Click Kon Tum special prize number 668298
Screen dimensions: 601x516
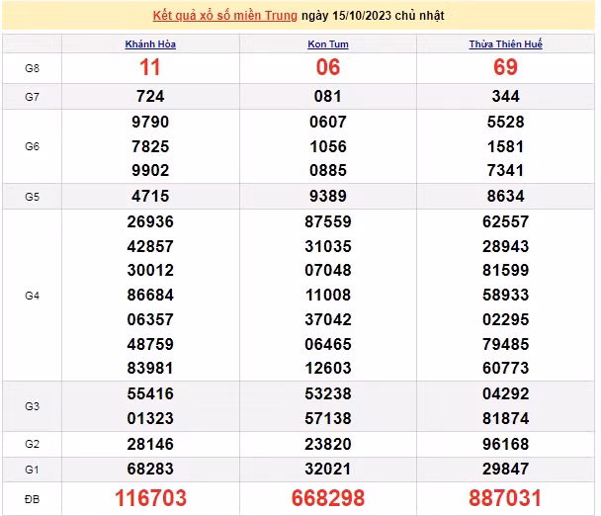tap(327, 497)
